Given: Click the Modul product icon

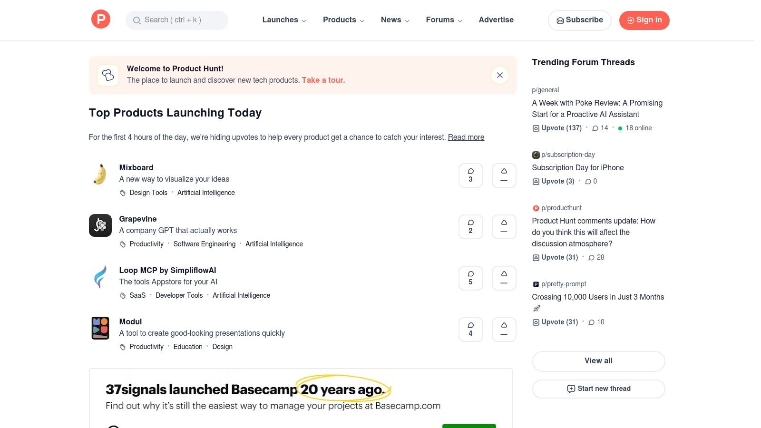Looking at the screenshot, I should (x=100, y=328).
